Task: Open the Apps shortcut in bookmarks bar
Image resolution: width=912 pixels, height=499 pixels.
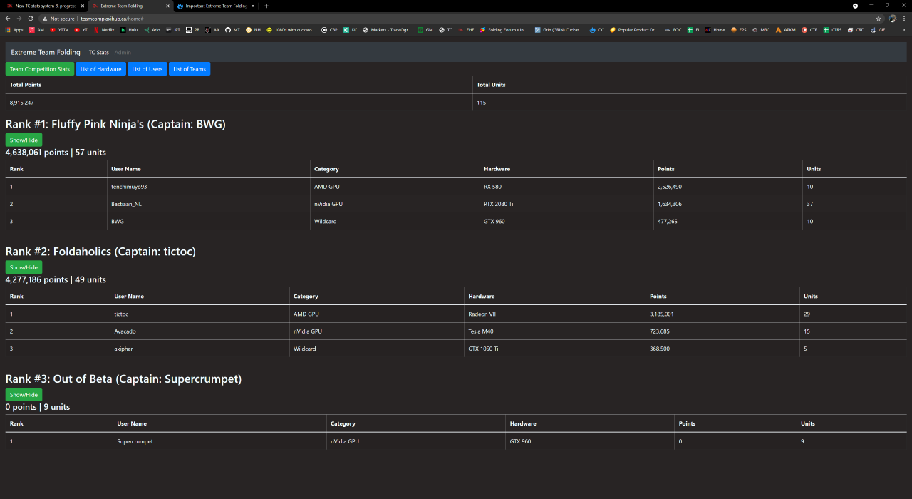Action: click(14, 30)
